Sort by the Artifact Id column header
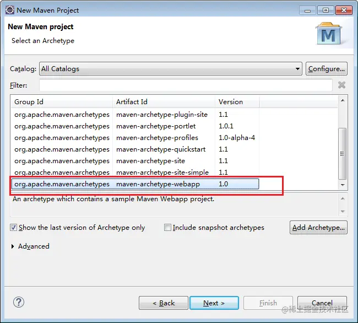The image size is (358, 323). point(164,101)
